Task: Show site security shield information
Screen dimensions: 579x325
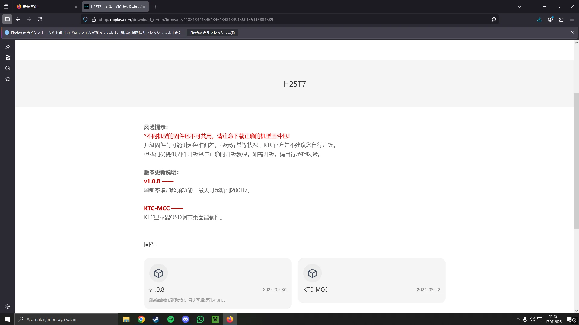Action: click(85, 19)
